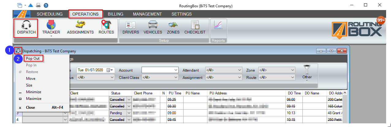The image size is (391, 127).
Task: Open the calendar picker for the date
Action: coord(109,70)
